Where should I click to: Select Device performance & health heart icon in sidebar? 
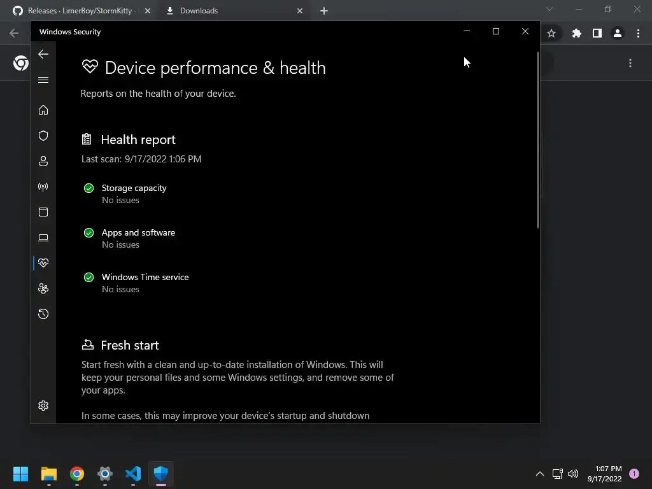(x=43, y=263)
